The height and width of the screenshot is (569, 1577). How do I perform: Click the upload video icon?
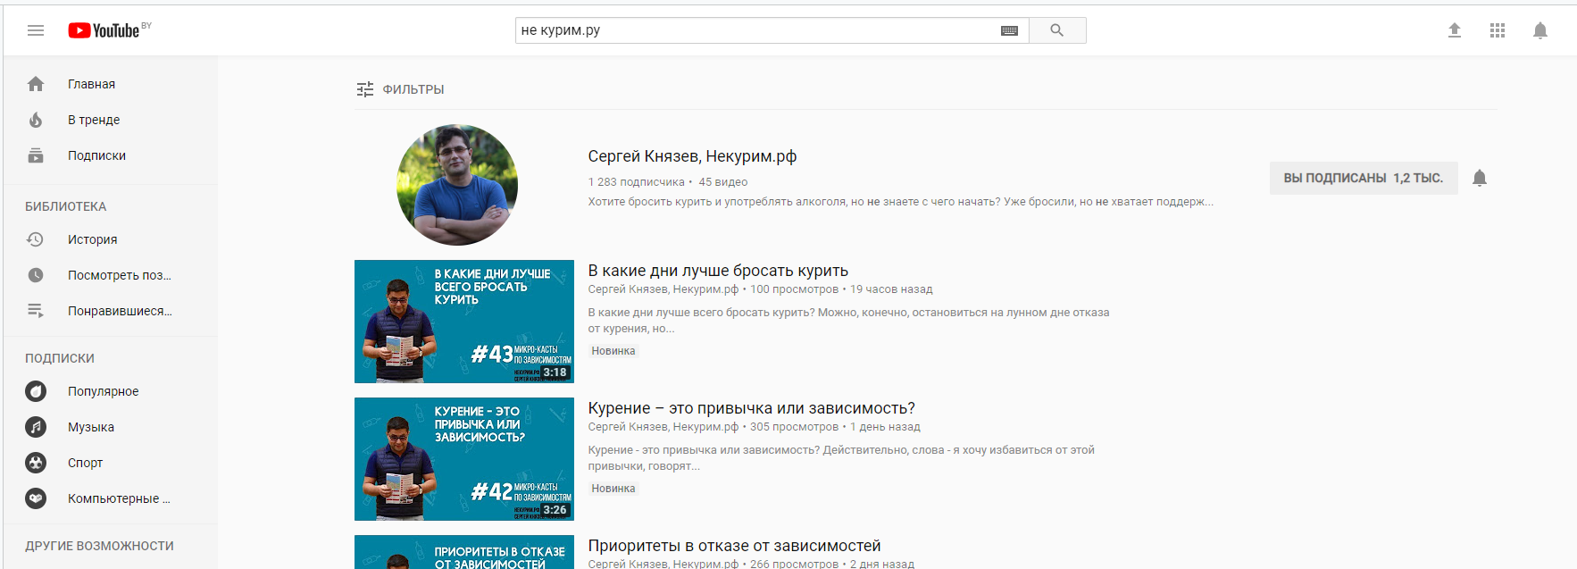pos(1455,30)
